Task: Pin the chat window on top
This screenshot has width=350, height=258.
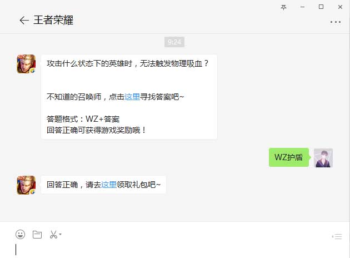Action: [x=283, y=7]
